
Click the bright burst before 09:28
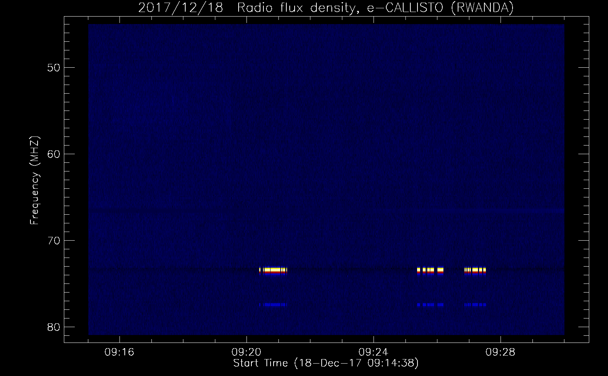click(475, 271)
